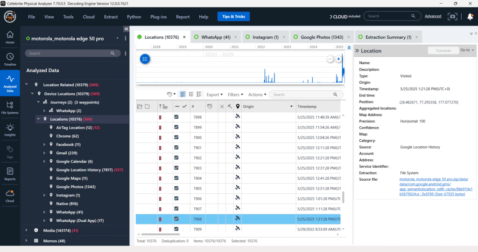Image resolution: width=478 pixels, height=252 pixels.
Task: Switch to the Google Photos (1343) tab
Action: (322, 37)
